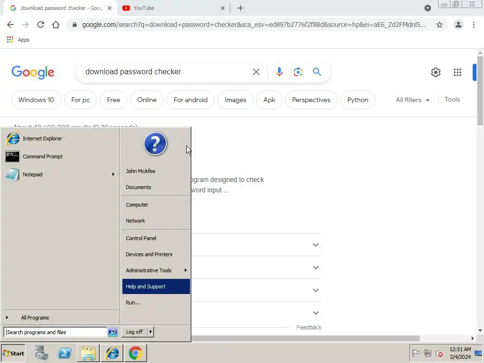This screenshot has height=363, width=484.
Task: Open Documents from the Start menu
Action: 156,187
